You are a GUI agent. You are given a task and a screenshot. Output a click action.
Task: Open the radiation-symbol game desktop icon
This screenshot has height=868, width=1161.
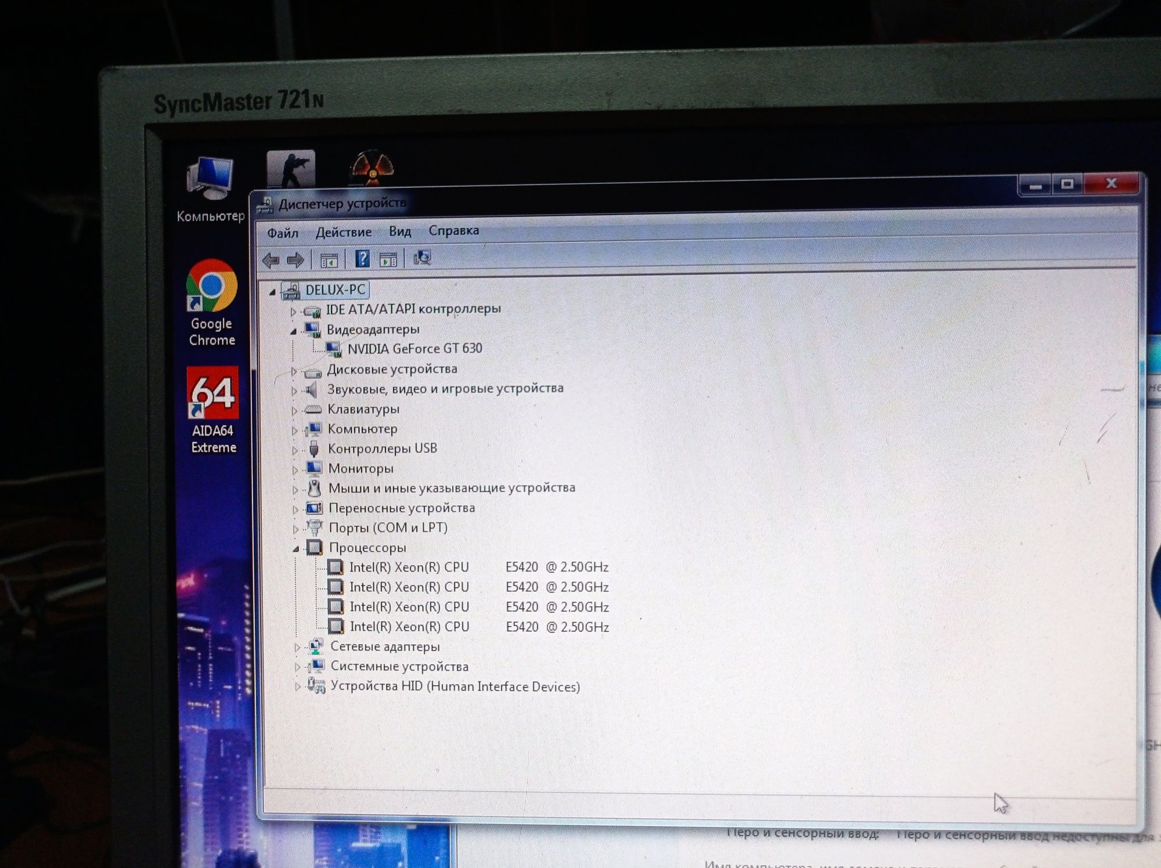pos(372,168)
